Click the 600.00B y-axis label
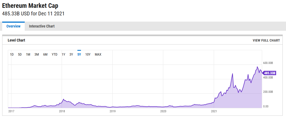 pyautogui.click(x=268, y=63)
